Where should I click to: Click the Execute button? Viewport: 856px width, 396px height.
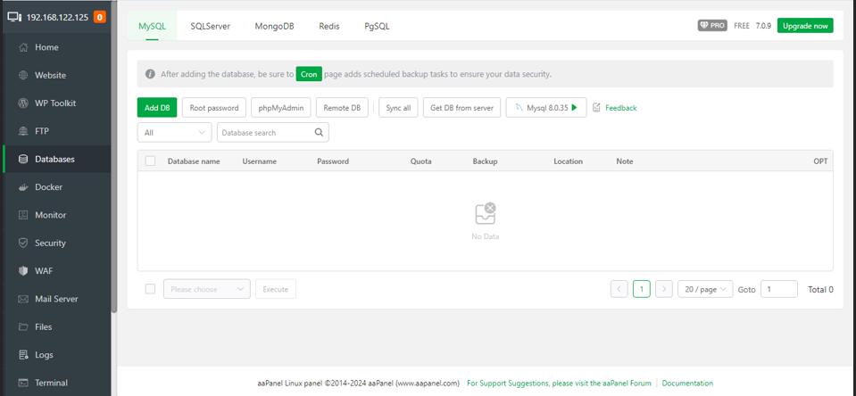click(276, 289)
